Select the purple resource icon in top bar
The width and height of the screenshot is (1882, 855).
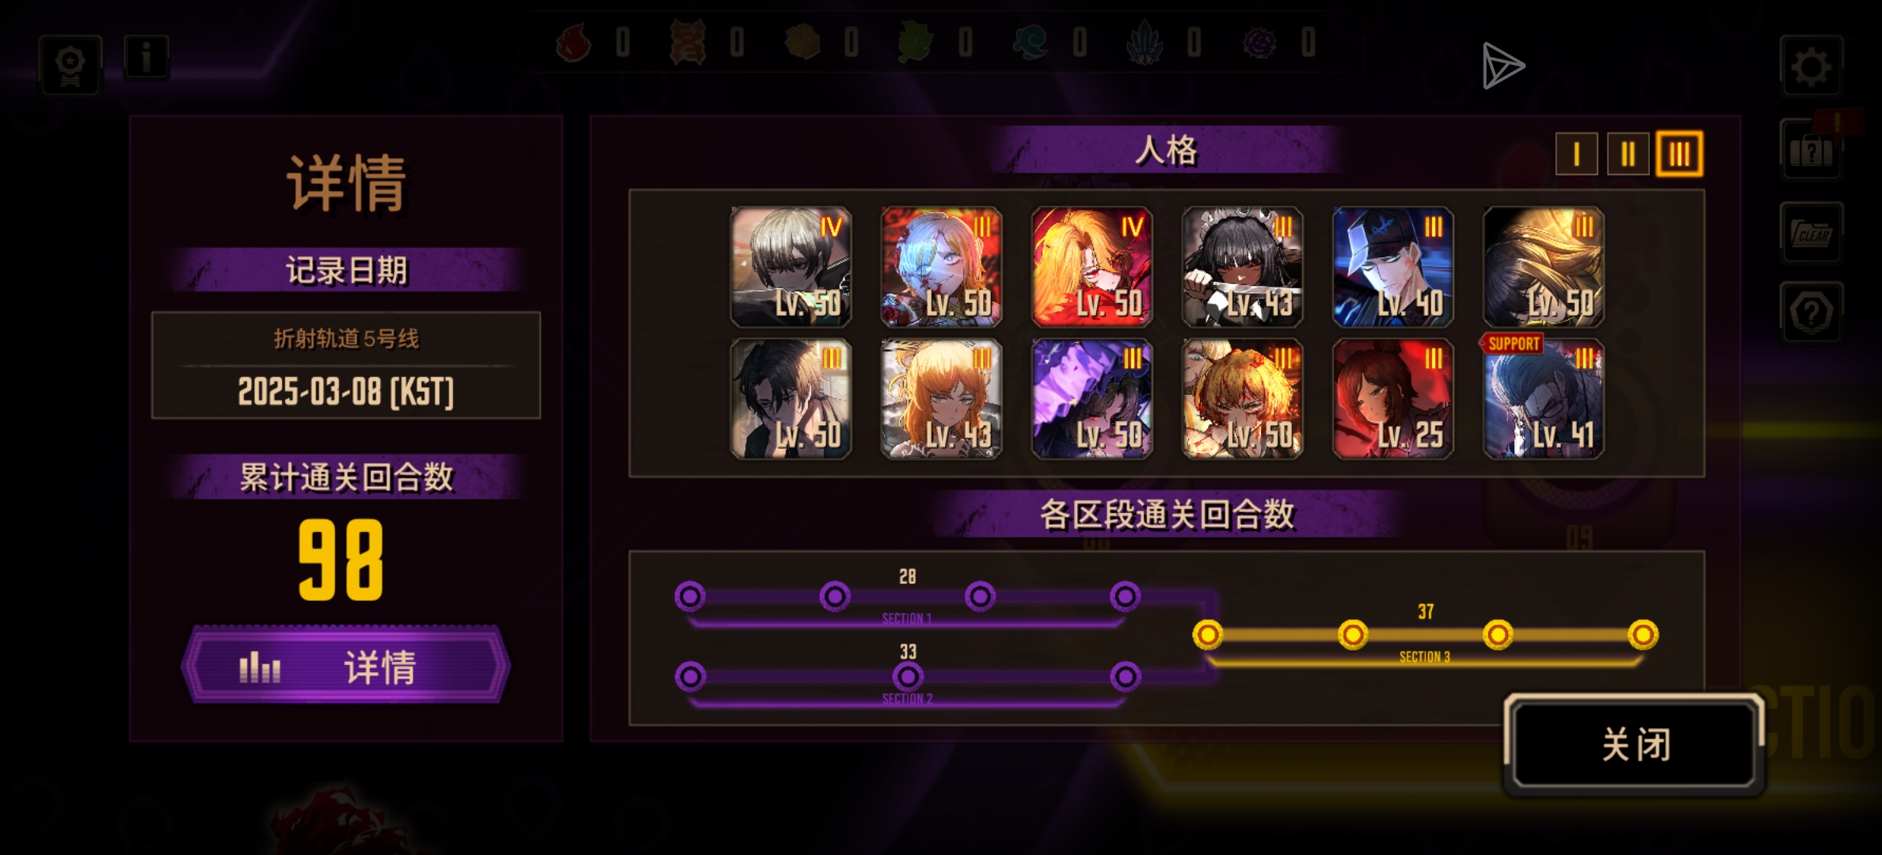[x=1259, y=43]
